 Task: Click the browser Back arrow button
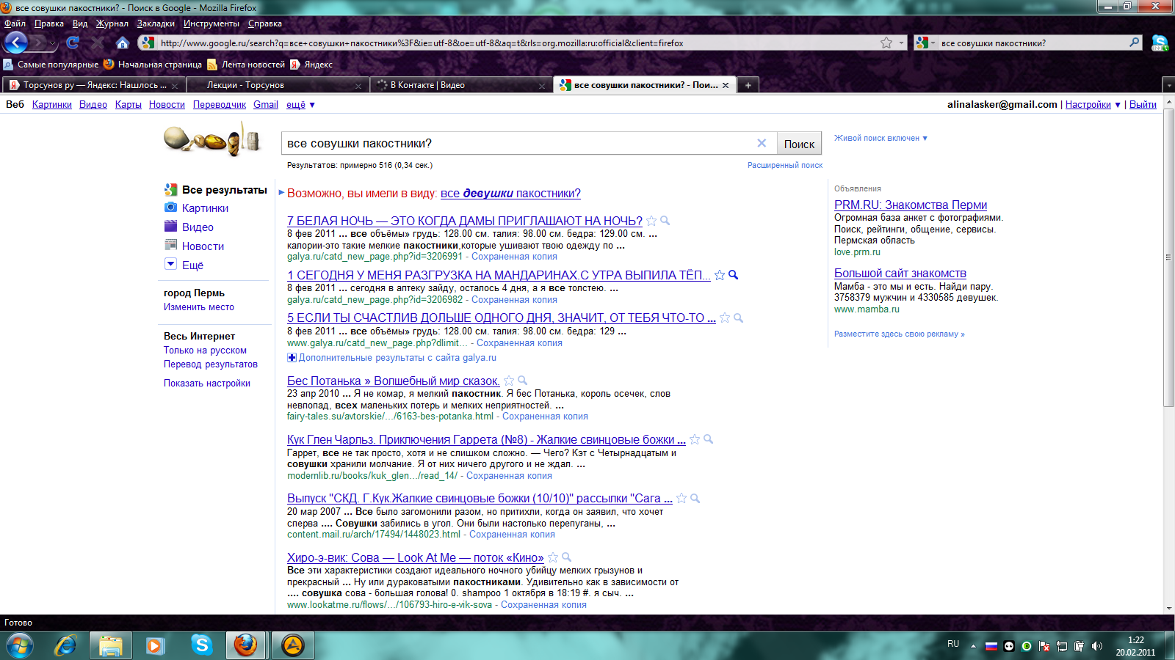[x=16, y=43]
